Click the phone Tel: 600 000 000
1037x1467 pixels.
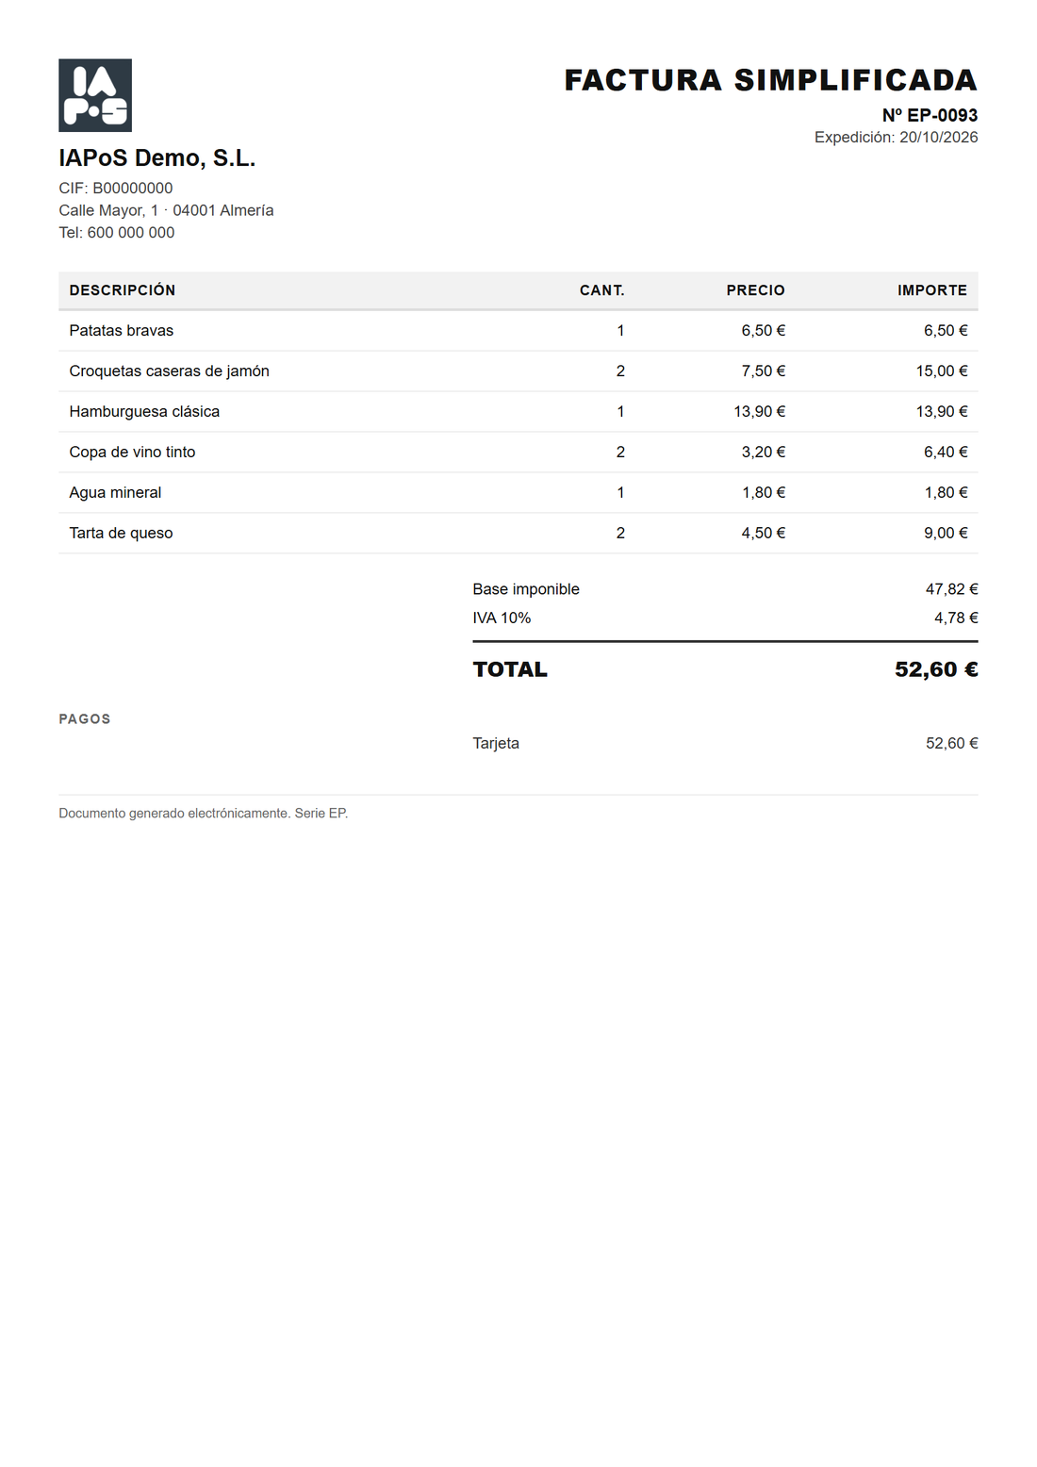[x=117, y=233]
